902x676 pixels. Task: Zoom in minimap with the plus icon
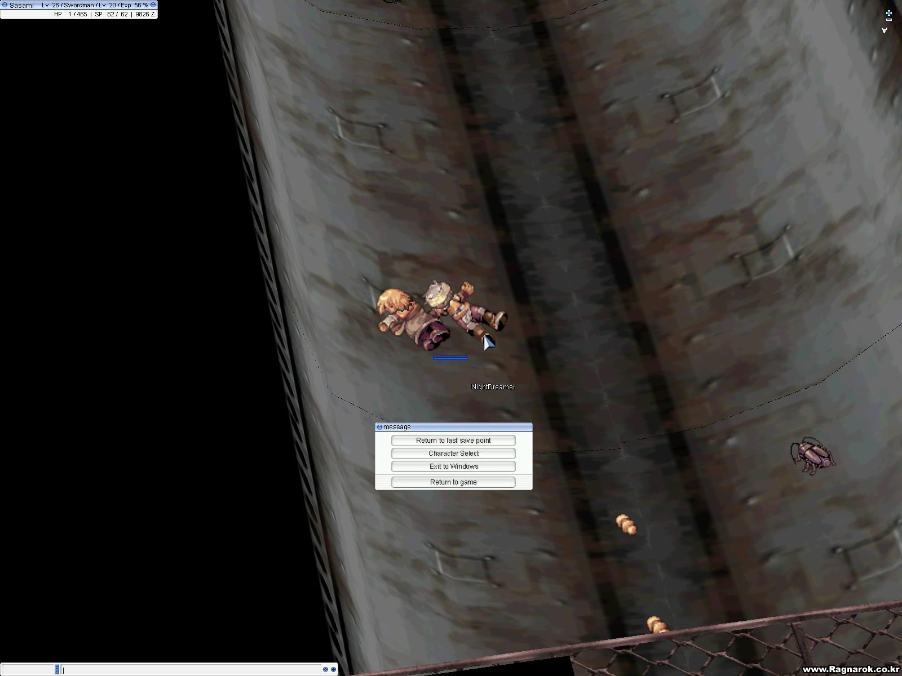pyautogui.click(x=889, y=12)
